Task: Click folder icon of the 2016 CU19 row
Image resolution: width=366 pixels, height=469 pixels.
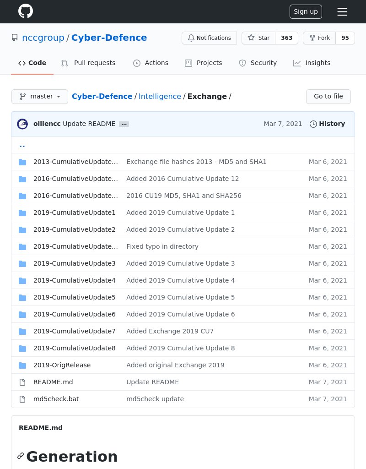Action: point(22,196)
